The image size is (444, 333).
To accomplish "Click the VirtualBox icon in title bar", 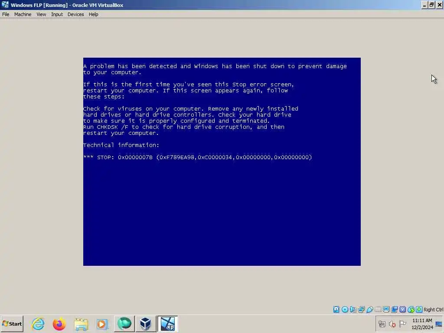I will click(x=5, y=5).
